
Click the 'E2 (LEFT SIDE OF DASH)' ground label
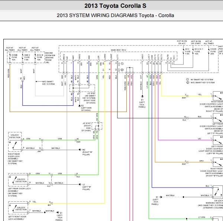[86, 108]
